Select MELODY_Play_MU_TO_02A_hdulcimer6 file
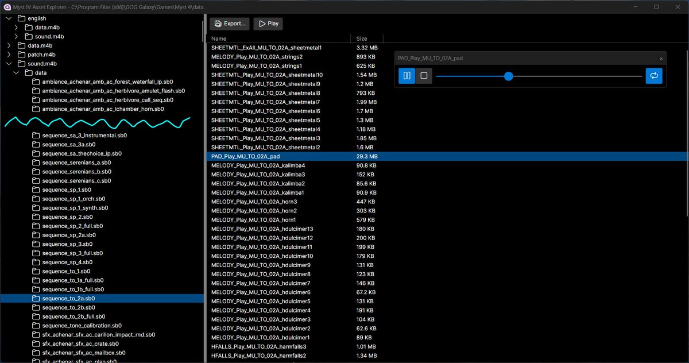The height and width of the screenshot is (363, 689). coord(261,292)
